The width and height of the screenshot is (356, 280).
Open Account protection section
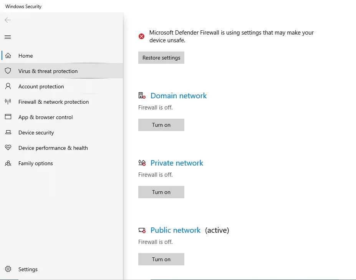click(x=61, y=86)
